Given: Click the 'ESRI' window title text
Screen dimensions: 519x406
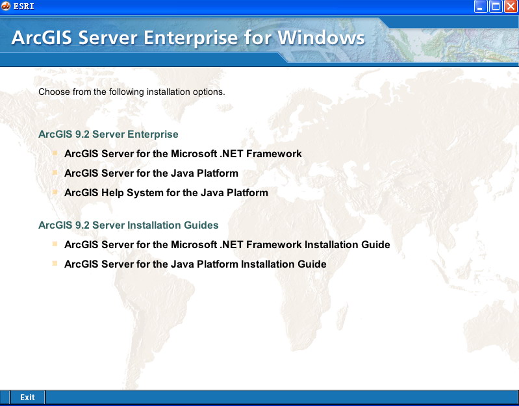Looking at the screenshot, I should [23, 6].
